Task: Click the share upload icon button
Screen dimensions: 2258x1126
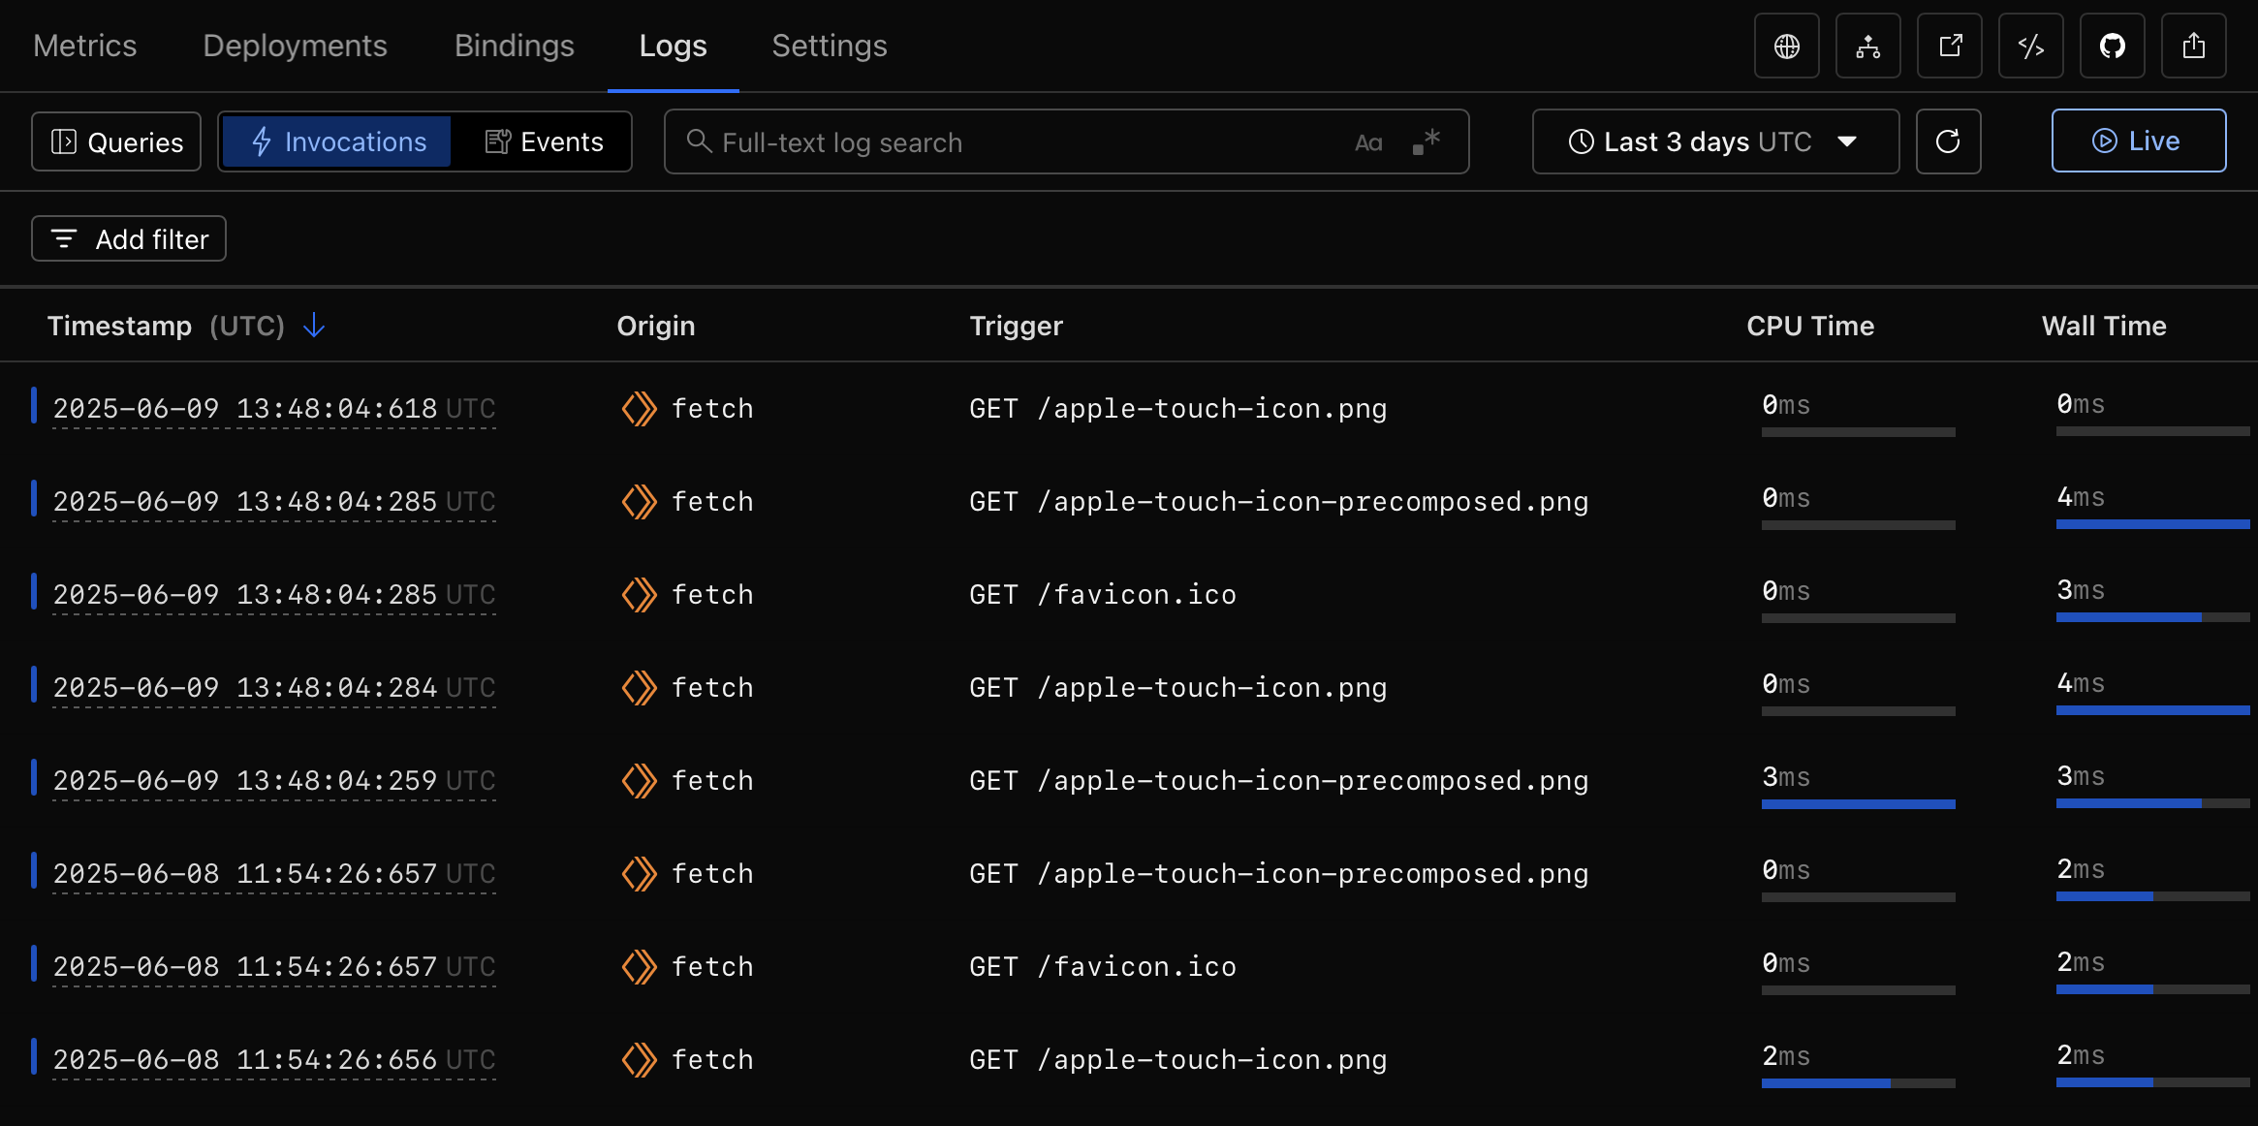Action: tap(2193, 46)
